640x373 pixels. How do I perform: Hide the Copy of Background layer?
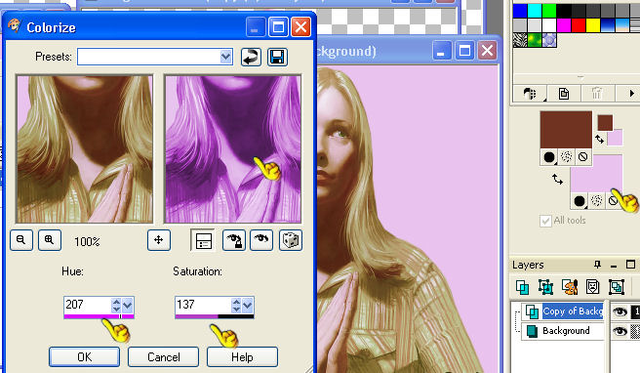pyautogui.click(x=620, y=311)
